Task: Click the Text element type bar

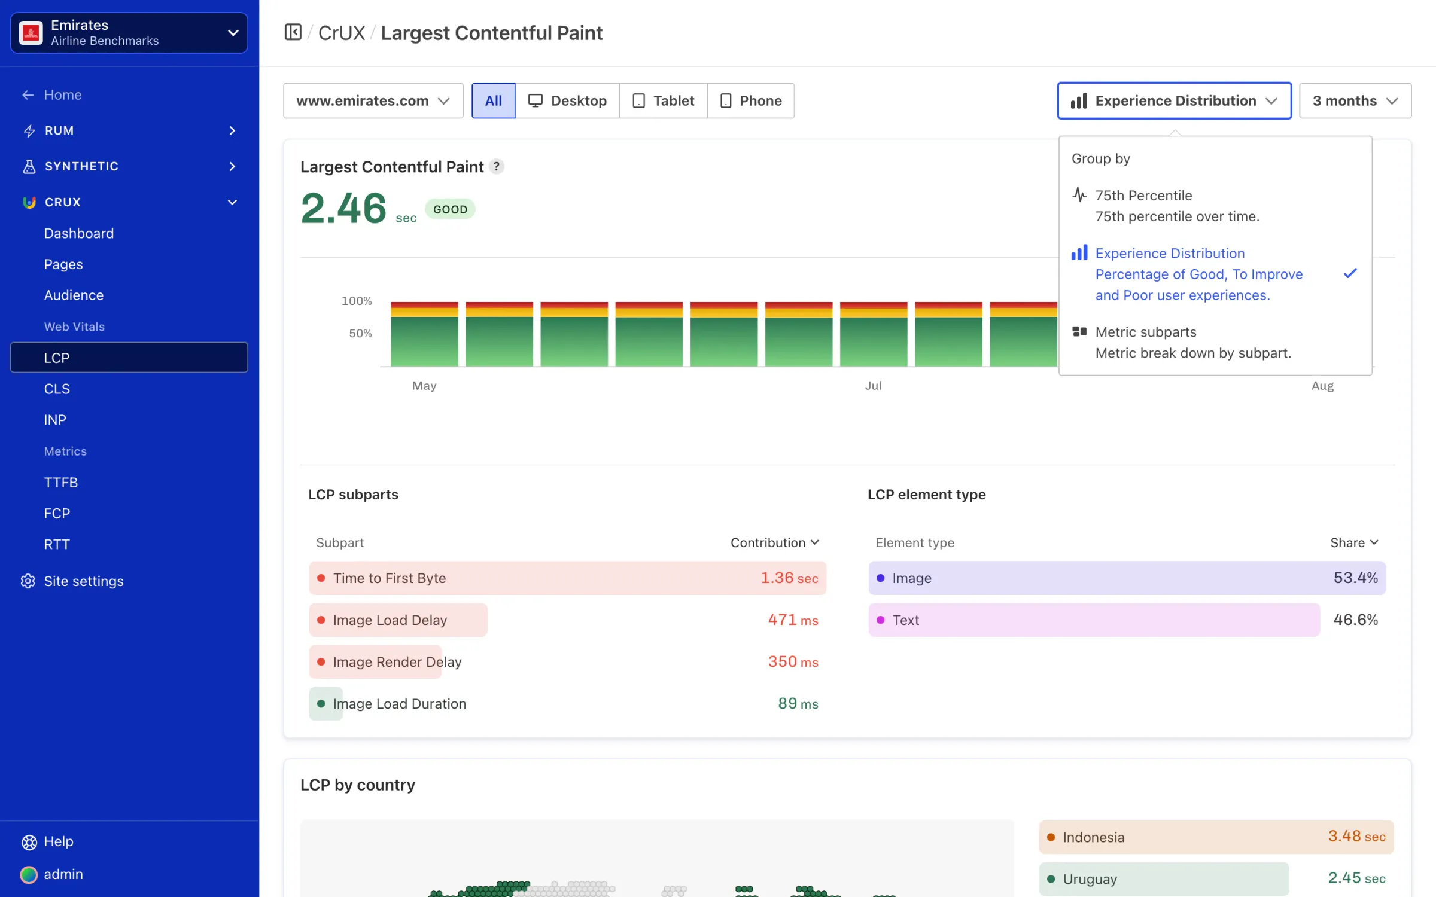Action: point(1094,620)
